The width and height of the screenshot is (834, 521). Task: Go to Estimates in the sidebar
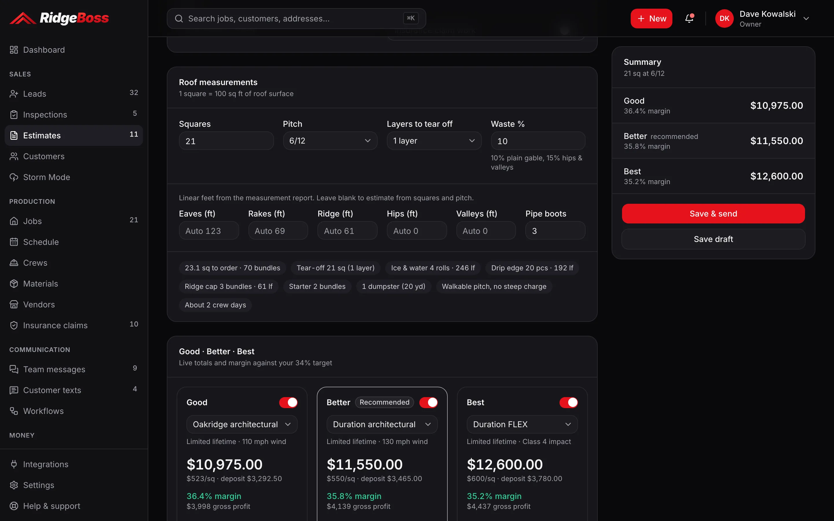(x=74, y=135)
